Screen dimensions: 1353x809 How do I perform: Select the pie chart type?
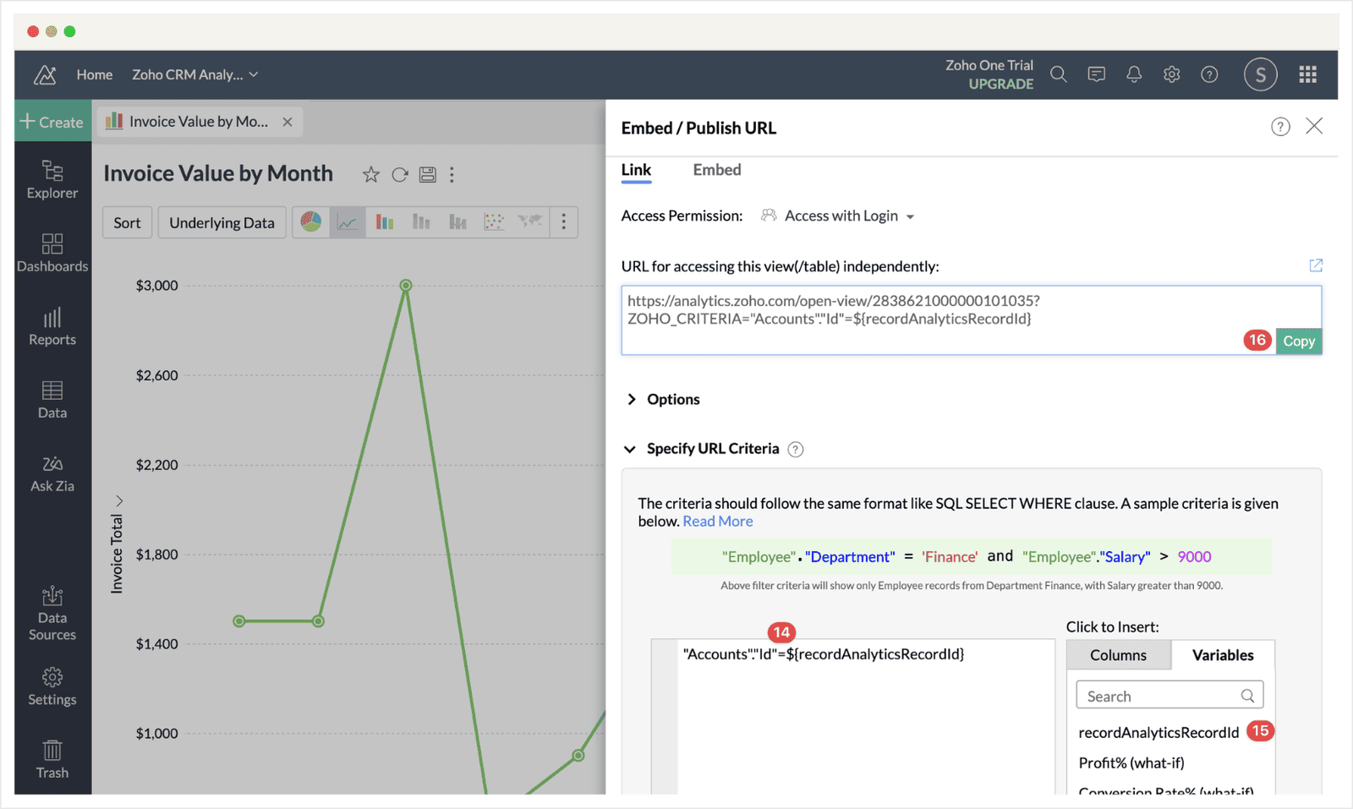point(311,222)
